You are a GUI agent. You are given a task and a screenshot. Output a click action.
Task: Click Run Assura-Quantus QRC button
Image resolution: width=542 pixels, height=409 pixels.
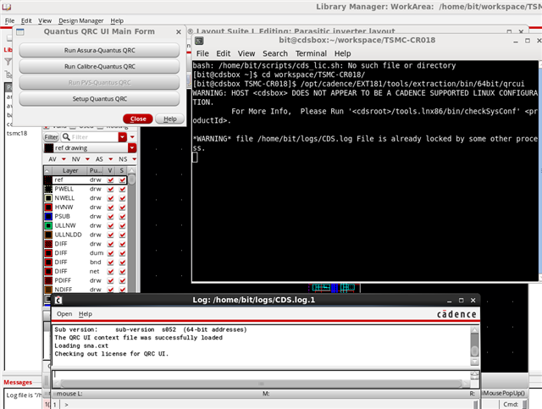(x=99, y=50)
